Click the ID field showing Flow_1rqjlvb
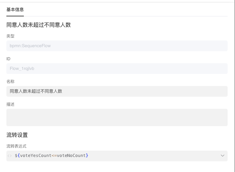Image resolution: width=235 pixels, height=172 pixels. [x=117, y=68]
